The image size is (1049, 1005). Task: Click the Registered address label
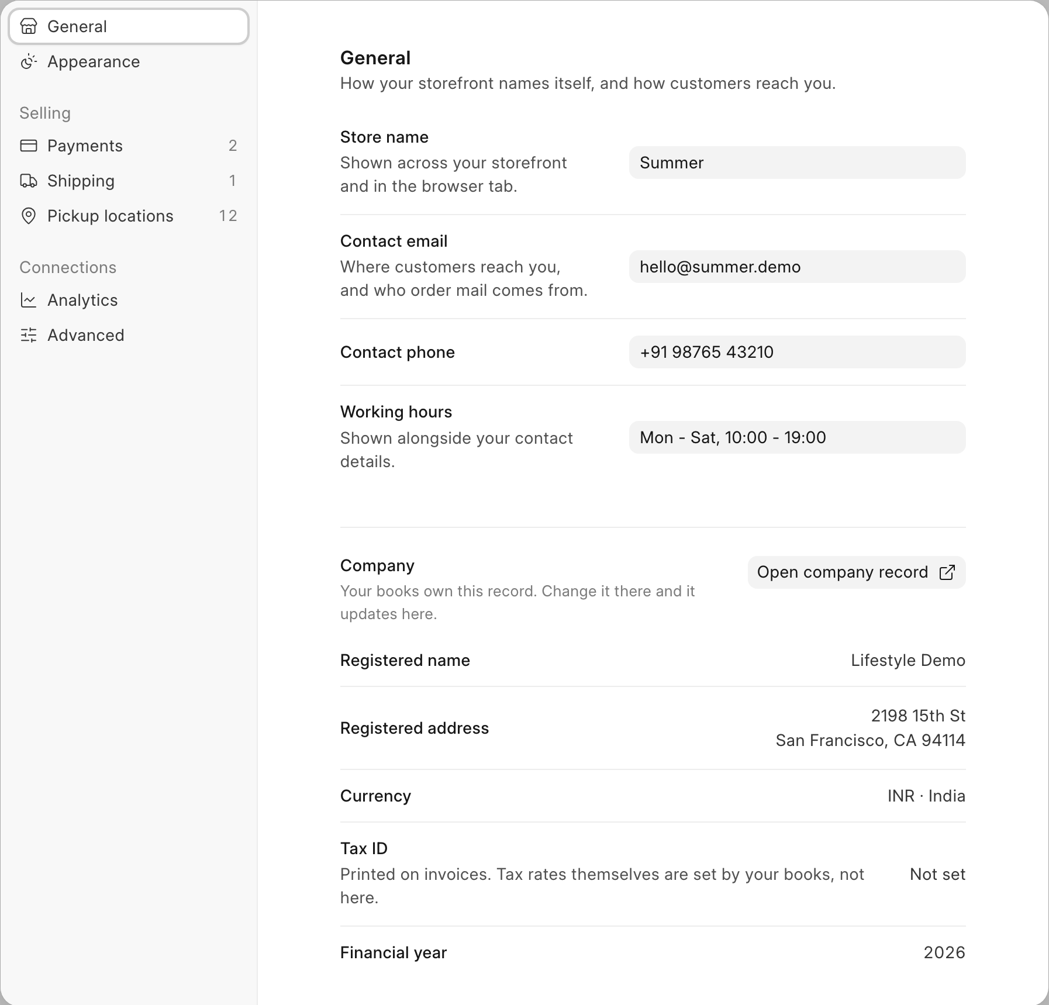pos(415,728)
